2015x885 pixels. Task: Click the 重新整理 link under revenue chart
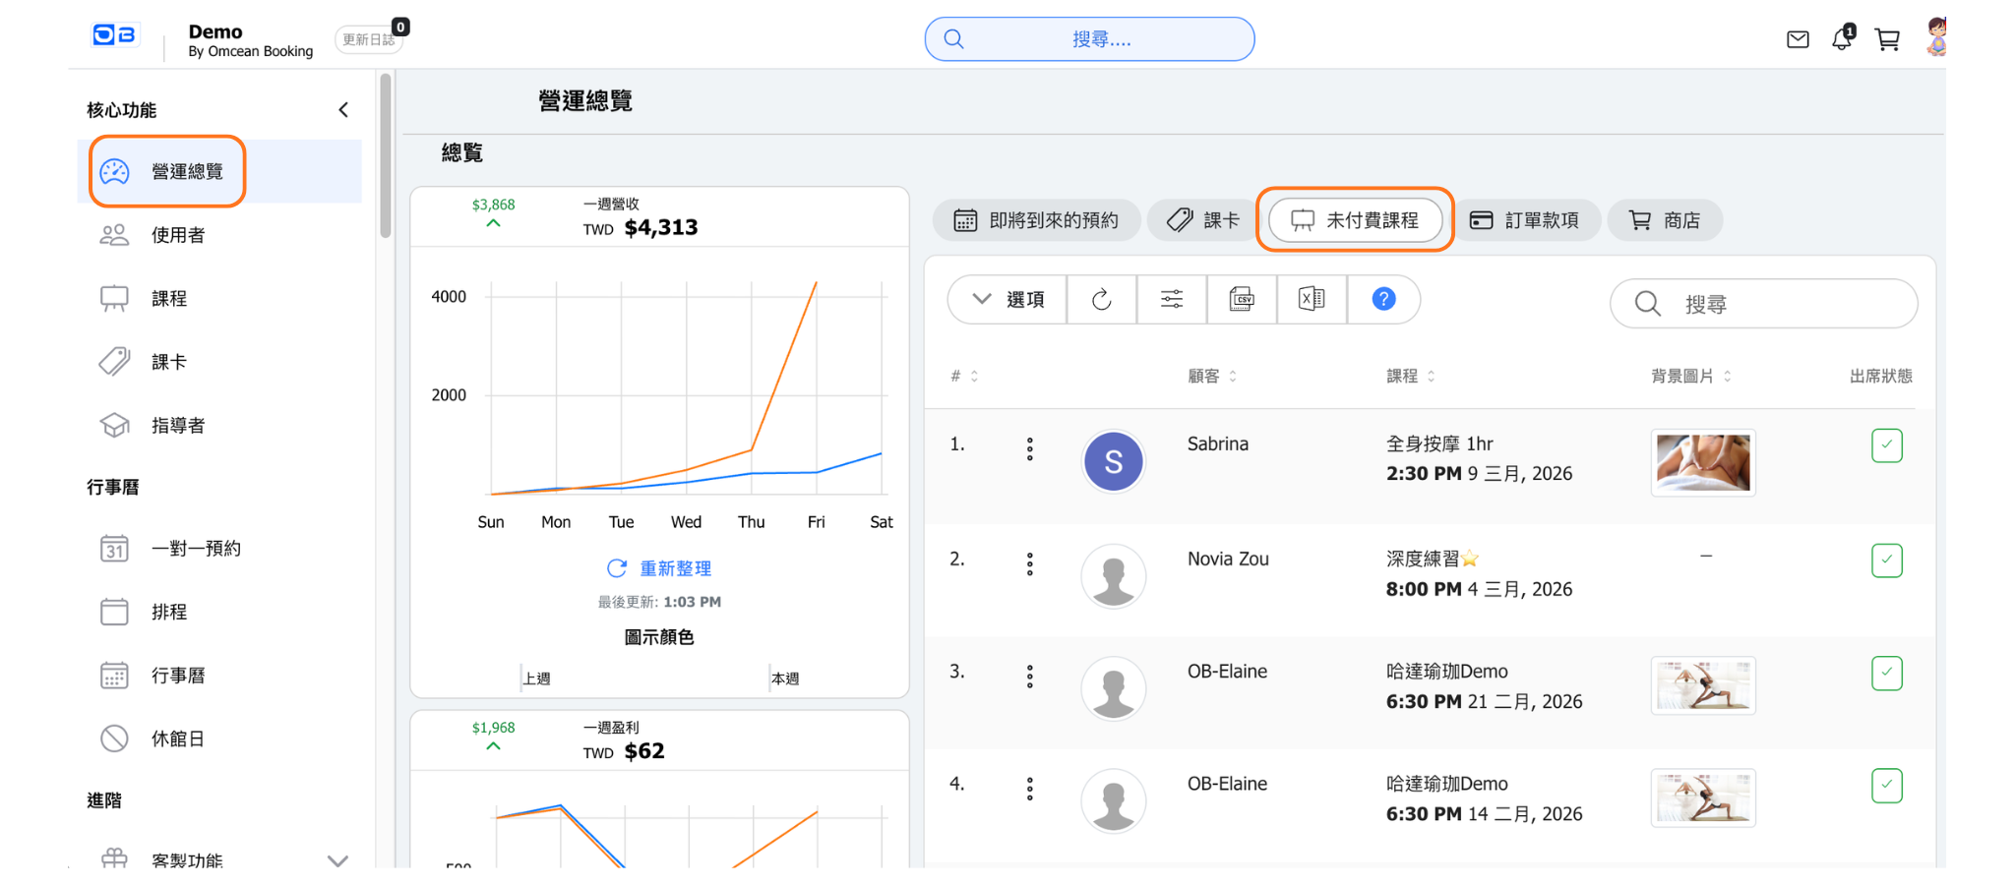click(x=659, y=568)
